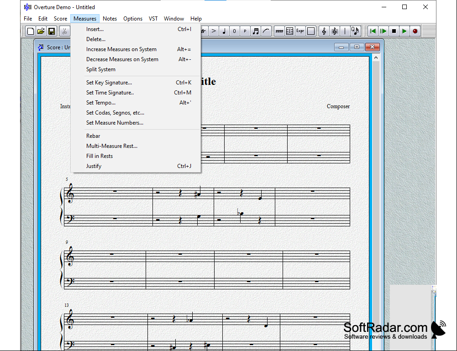Open the Edit menu

point(43,19)
